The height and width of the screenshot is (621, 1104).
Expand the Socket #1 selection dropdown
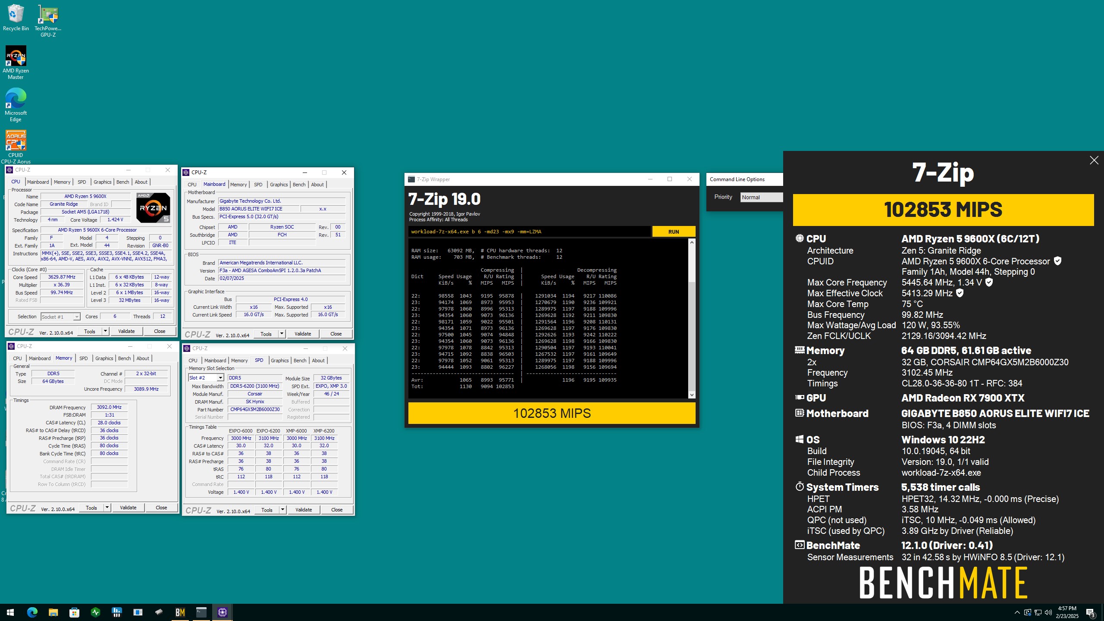click(77, 317)
